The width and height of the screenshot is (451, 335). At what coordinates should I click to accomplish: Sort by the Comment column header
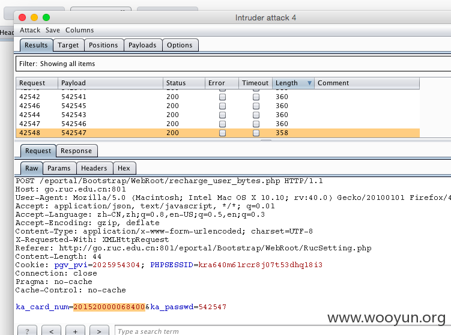367,83
